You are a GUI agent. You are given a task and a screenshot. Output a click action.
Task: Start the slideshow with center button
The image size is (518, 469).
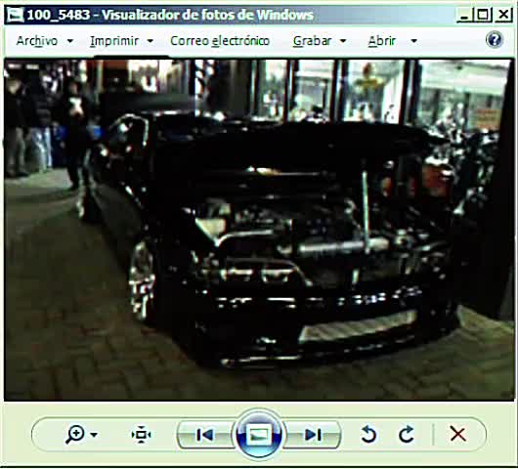[x=259, y=434]
